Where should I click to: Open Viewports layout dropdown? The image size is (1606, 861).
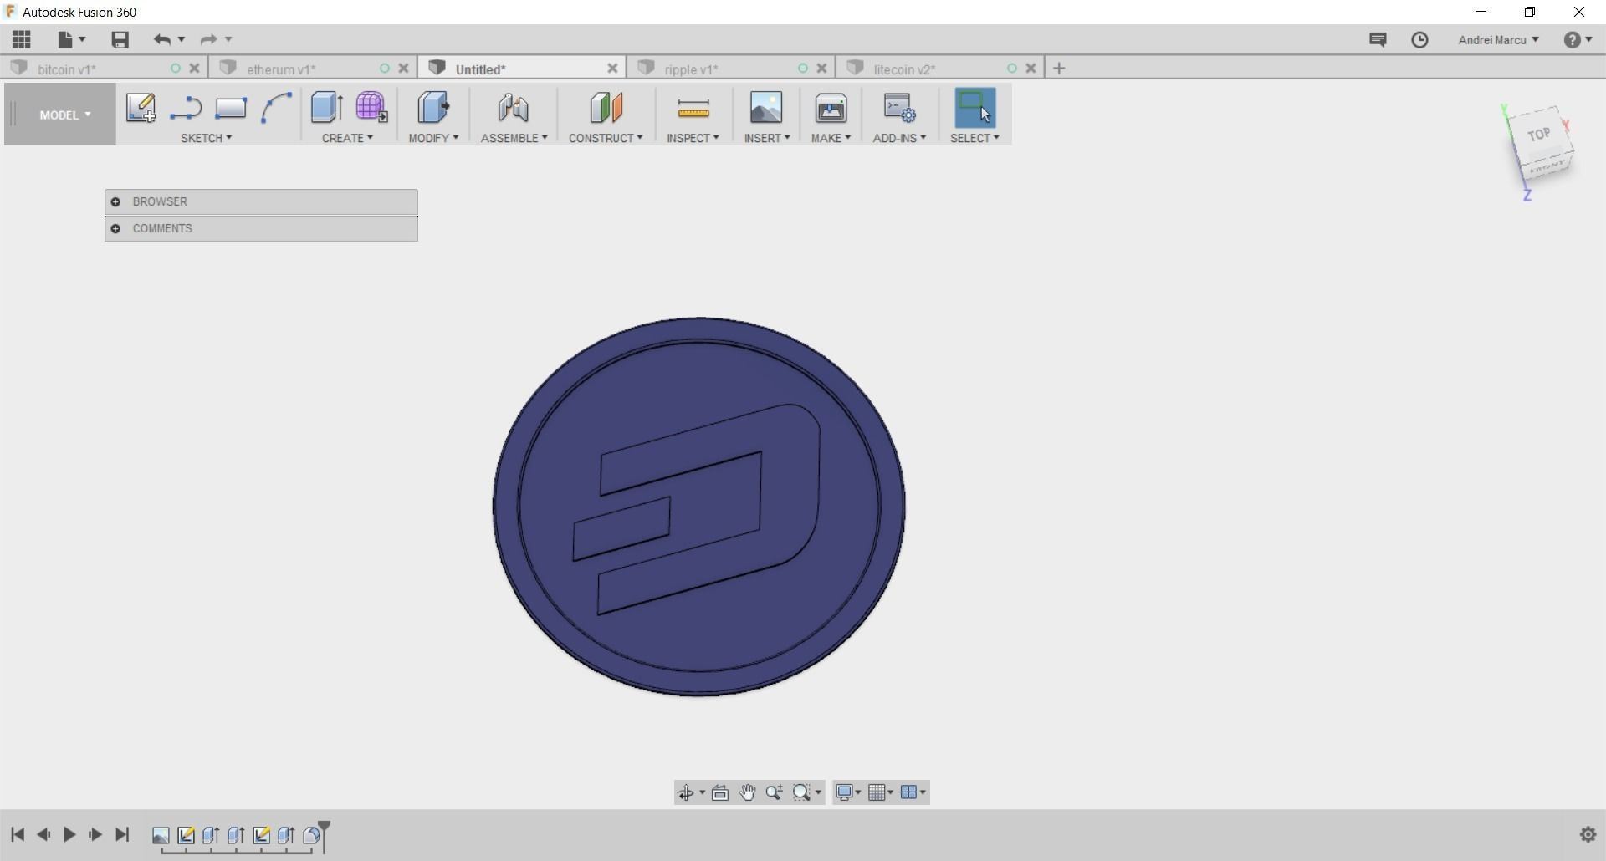click(913, 792)
